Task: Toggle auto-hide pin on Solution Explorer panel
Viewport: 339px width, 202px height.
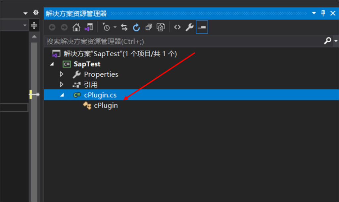Action: point(323,13)
